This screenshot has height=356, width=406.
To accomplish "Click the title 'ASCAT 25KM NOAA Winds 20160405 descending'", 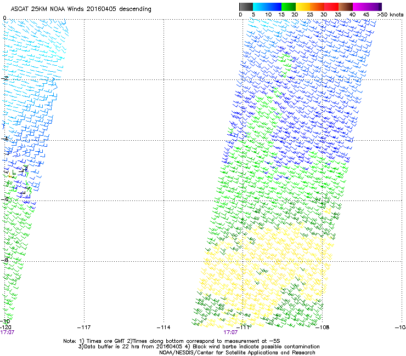I will pyautogui.click(x=81, y=9).
